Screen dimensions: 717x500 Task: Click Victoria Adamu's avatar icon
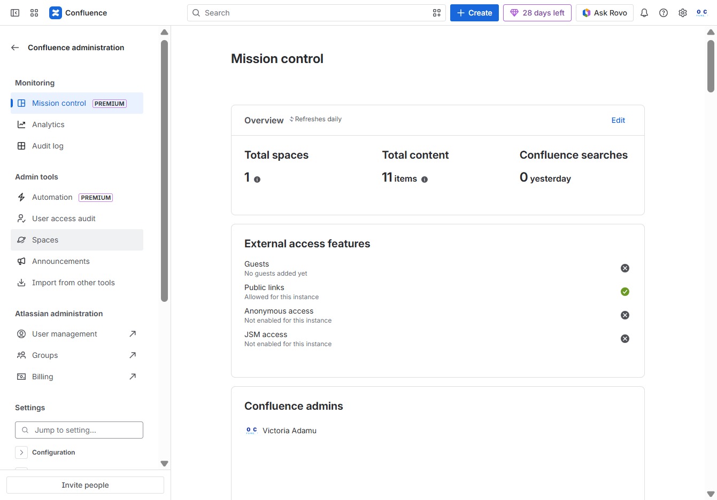(x=251, y=431)
